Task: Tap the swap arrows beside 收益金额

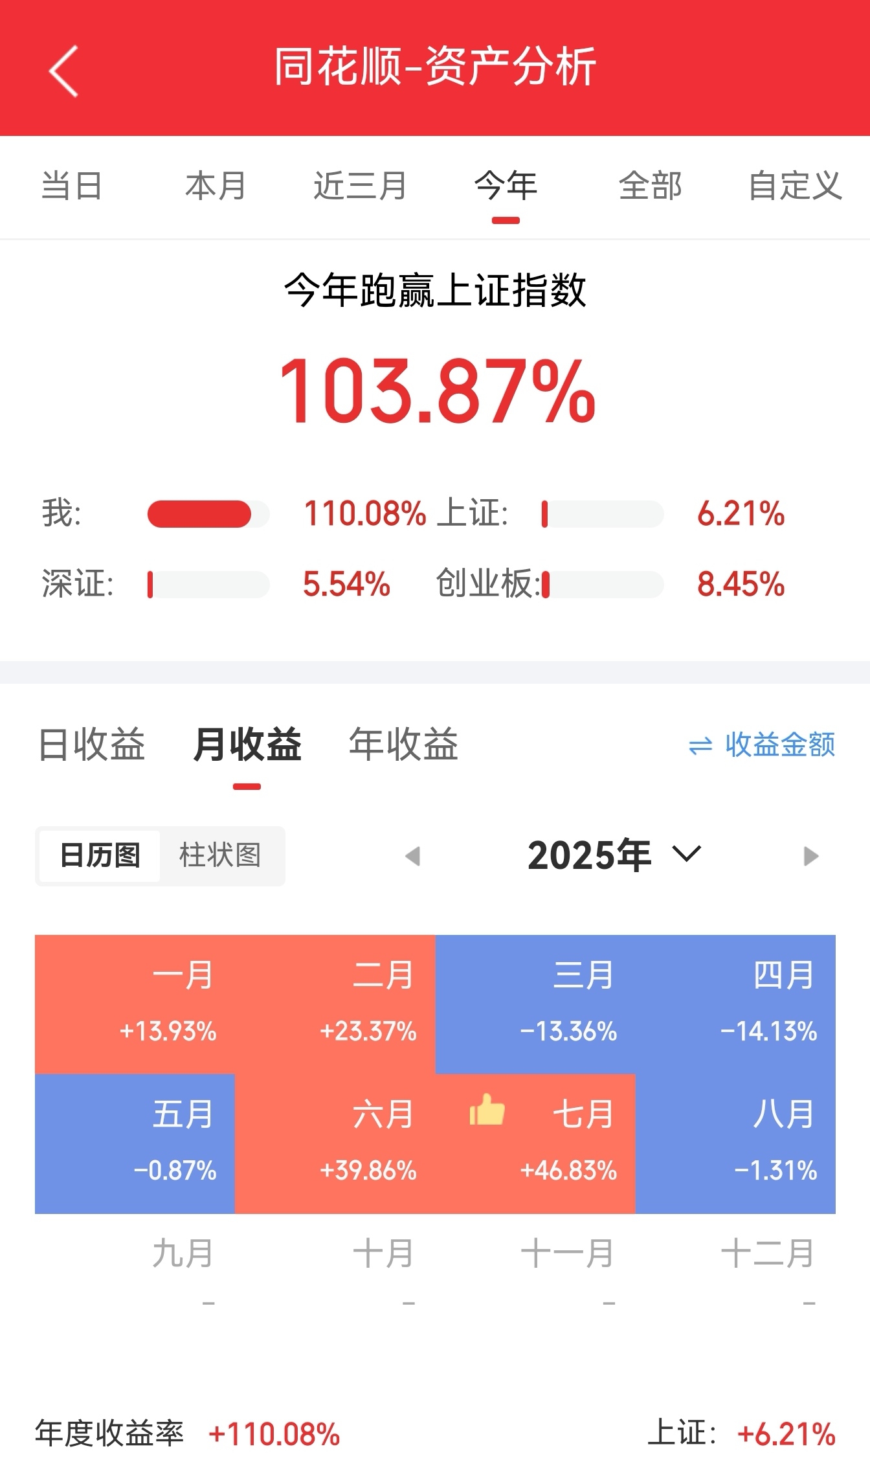Action: 700,746
